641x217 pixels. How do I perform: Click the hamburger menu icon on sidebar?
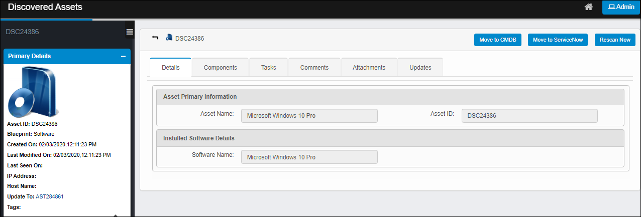pyautogui.click(x=130, y=32)
